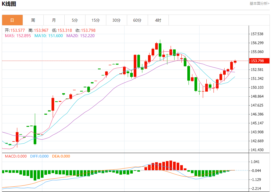Click the red 153.798 current price tag
The height and width of the screenshot is (192, 271).
[x=259, y=61]
